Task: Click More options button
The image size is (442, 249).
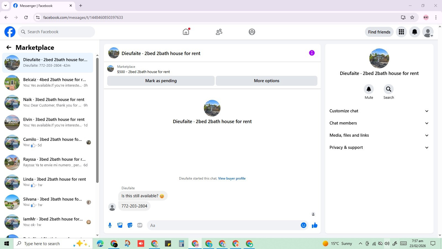Action: pos(267,81)
